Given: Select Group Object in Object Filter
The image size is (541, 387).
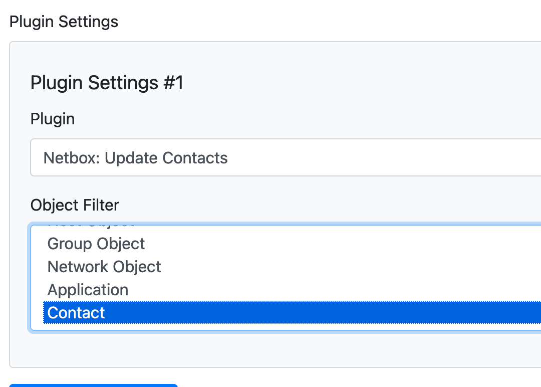Looking at the screenshot, I should click(96, 244).
